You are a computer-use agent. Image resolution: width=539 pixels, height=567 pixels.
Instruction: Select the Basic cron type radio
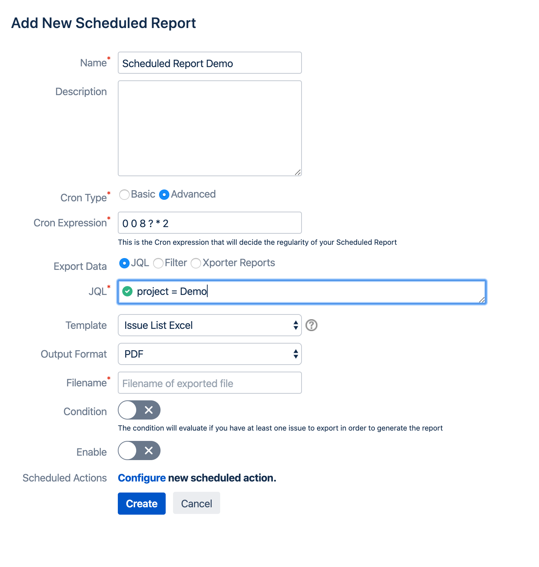point(124,194)
